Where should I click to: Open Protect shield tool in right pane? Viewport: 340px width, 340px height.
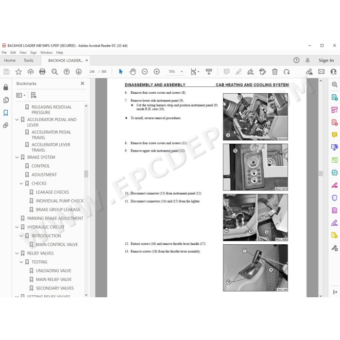click(334, 198)
